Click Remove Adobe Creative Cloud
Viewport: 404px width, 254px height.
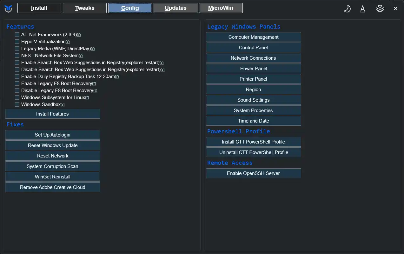point(53,187)
